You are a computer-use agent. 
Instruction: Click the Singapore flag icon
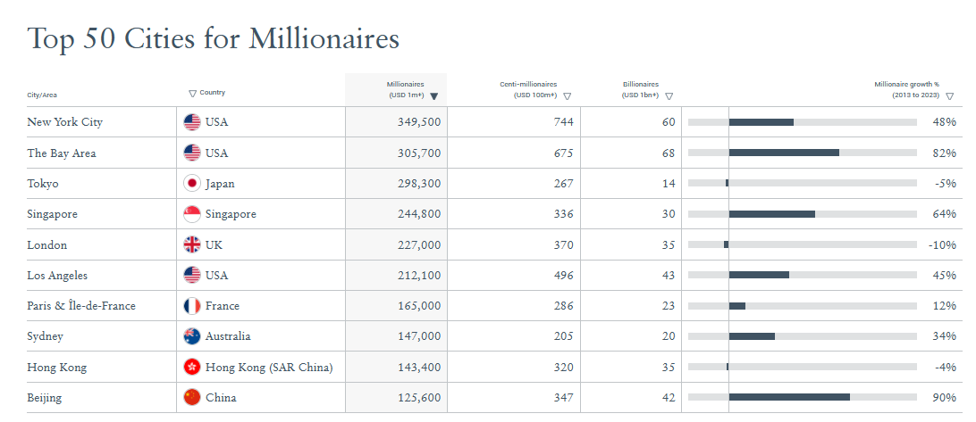(x=191, y=214)
